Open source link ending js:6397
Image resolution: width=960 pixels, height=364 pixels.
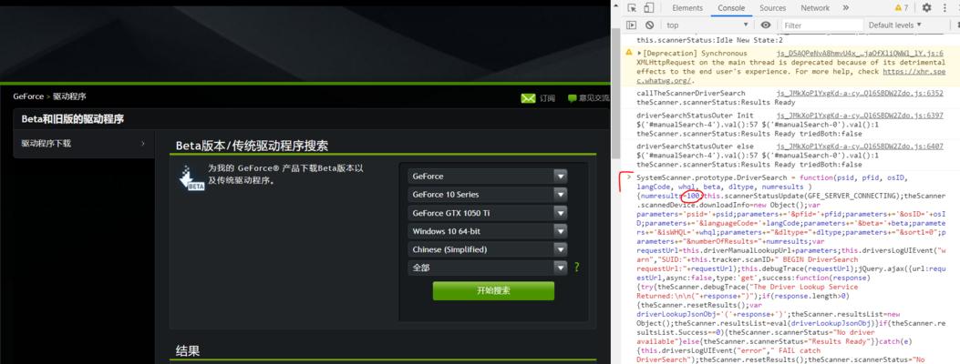(x=861, y=116)
